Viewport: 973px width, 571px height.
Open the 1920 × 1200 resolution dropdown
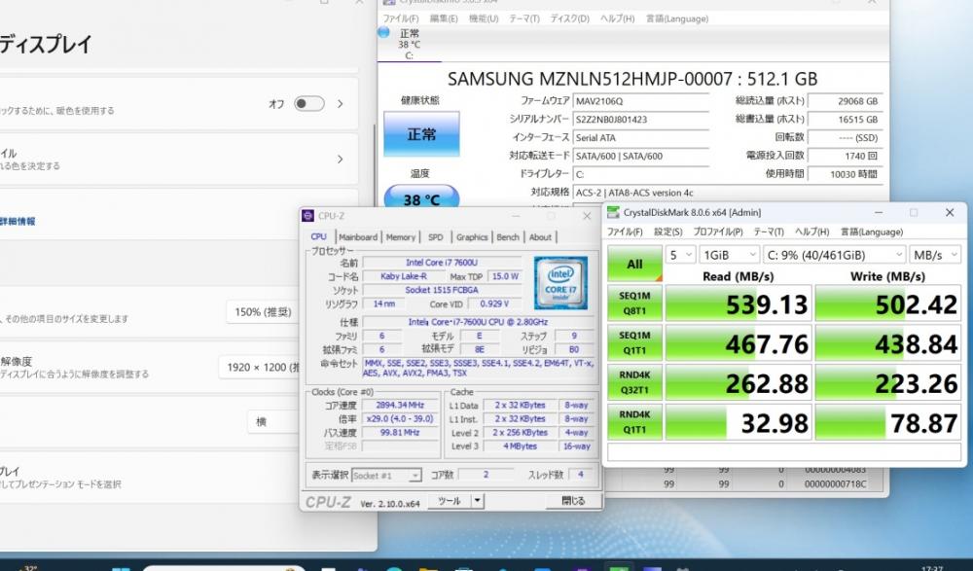point(260,367)
